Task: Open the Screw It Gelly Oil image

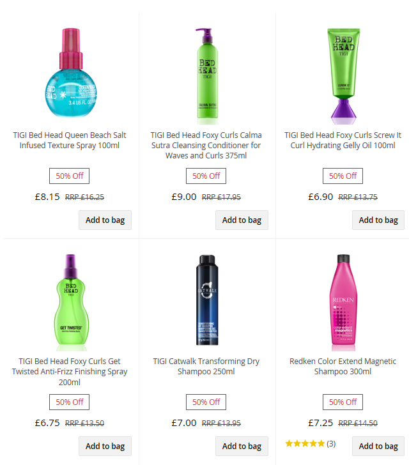Action: (x=343, y=76)
